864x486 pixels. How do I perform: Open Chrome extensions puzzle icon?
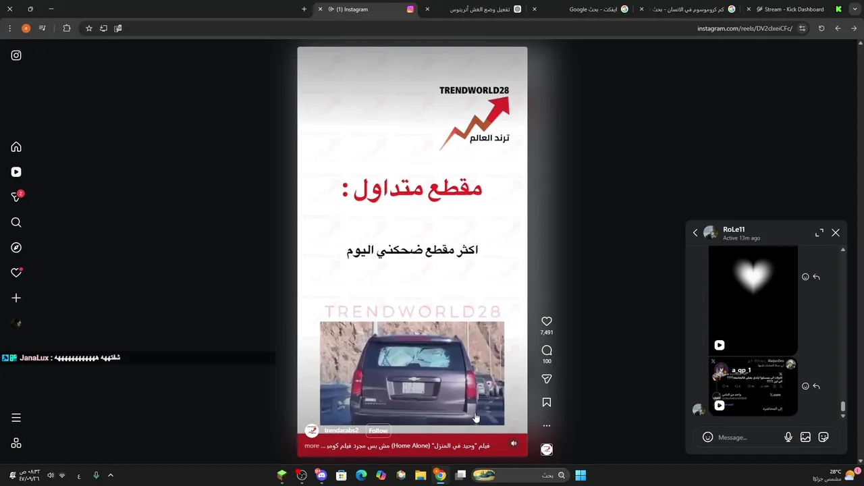67,28
